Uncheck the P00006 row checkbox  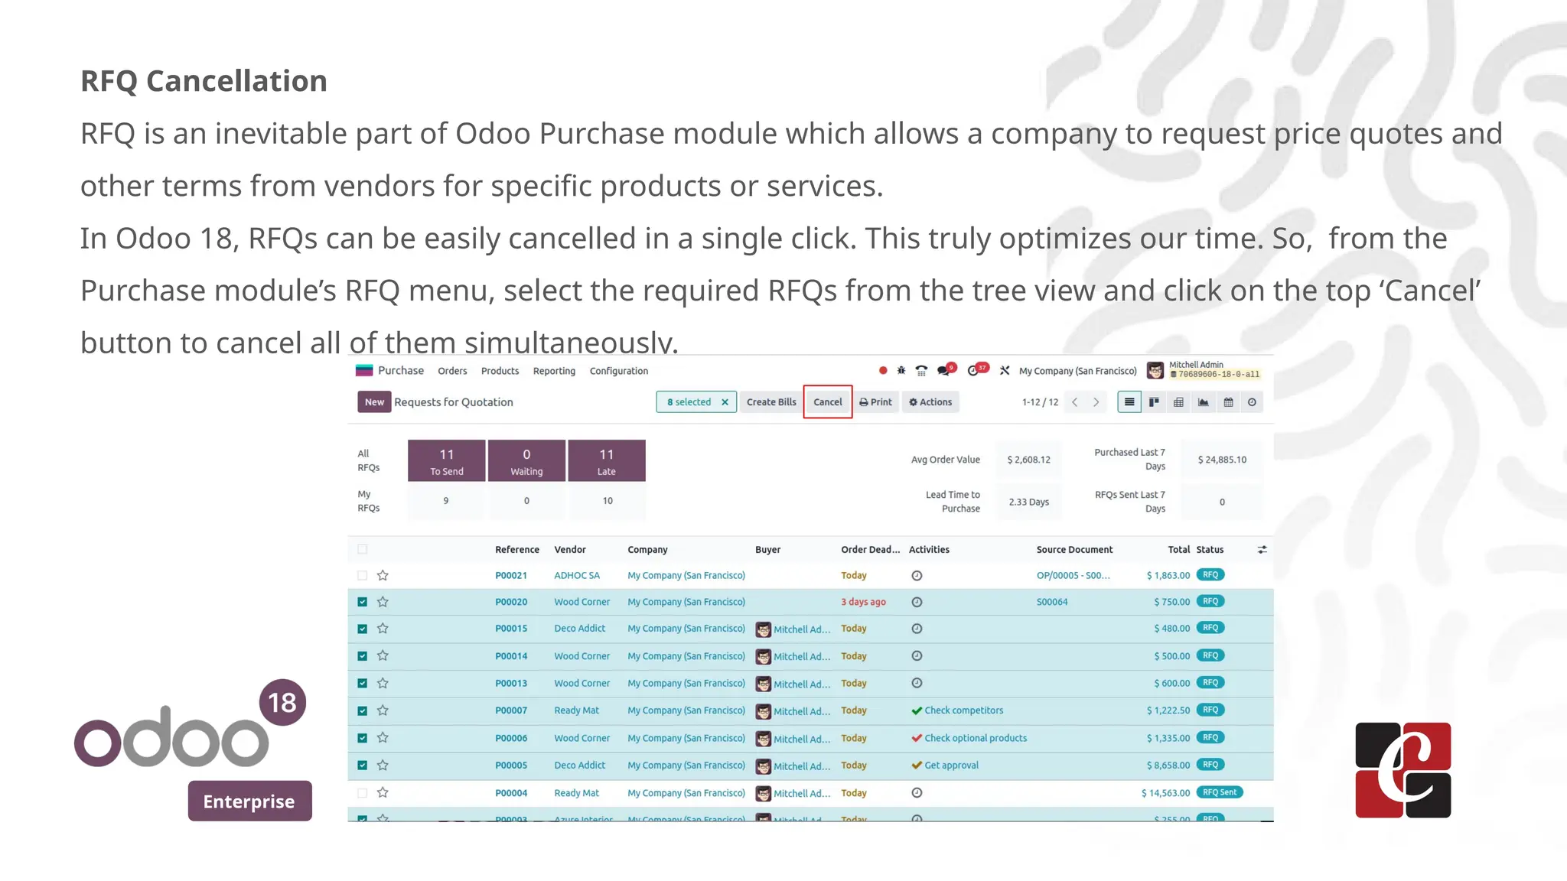tap(363, 738)
